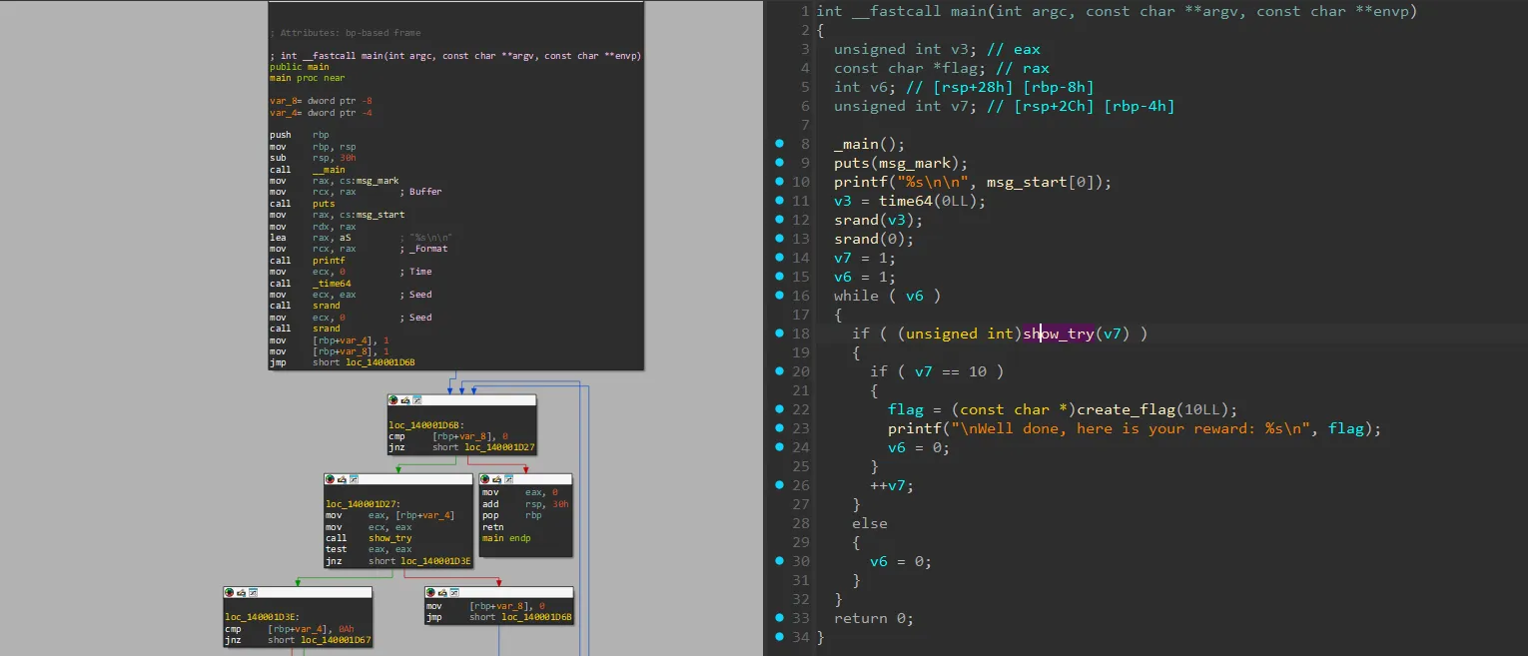The image size is (1528, 656).
Task: Click the pencil edit icon on loc_140001D27 block
Action: 343,479
